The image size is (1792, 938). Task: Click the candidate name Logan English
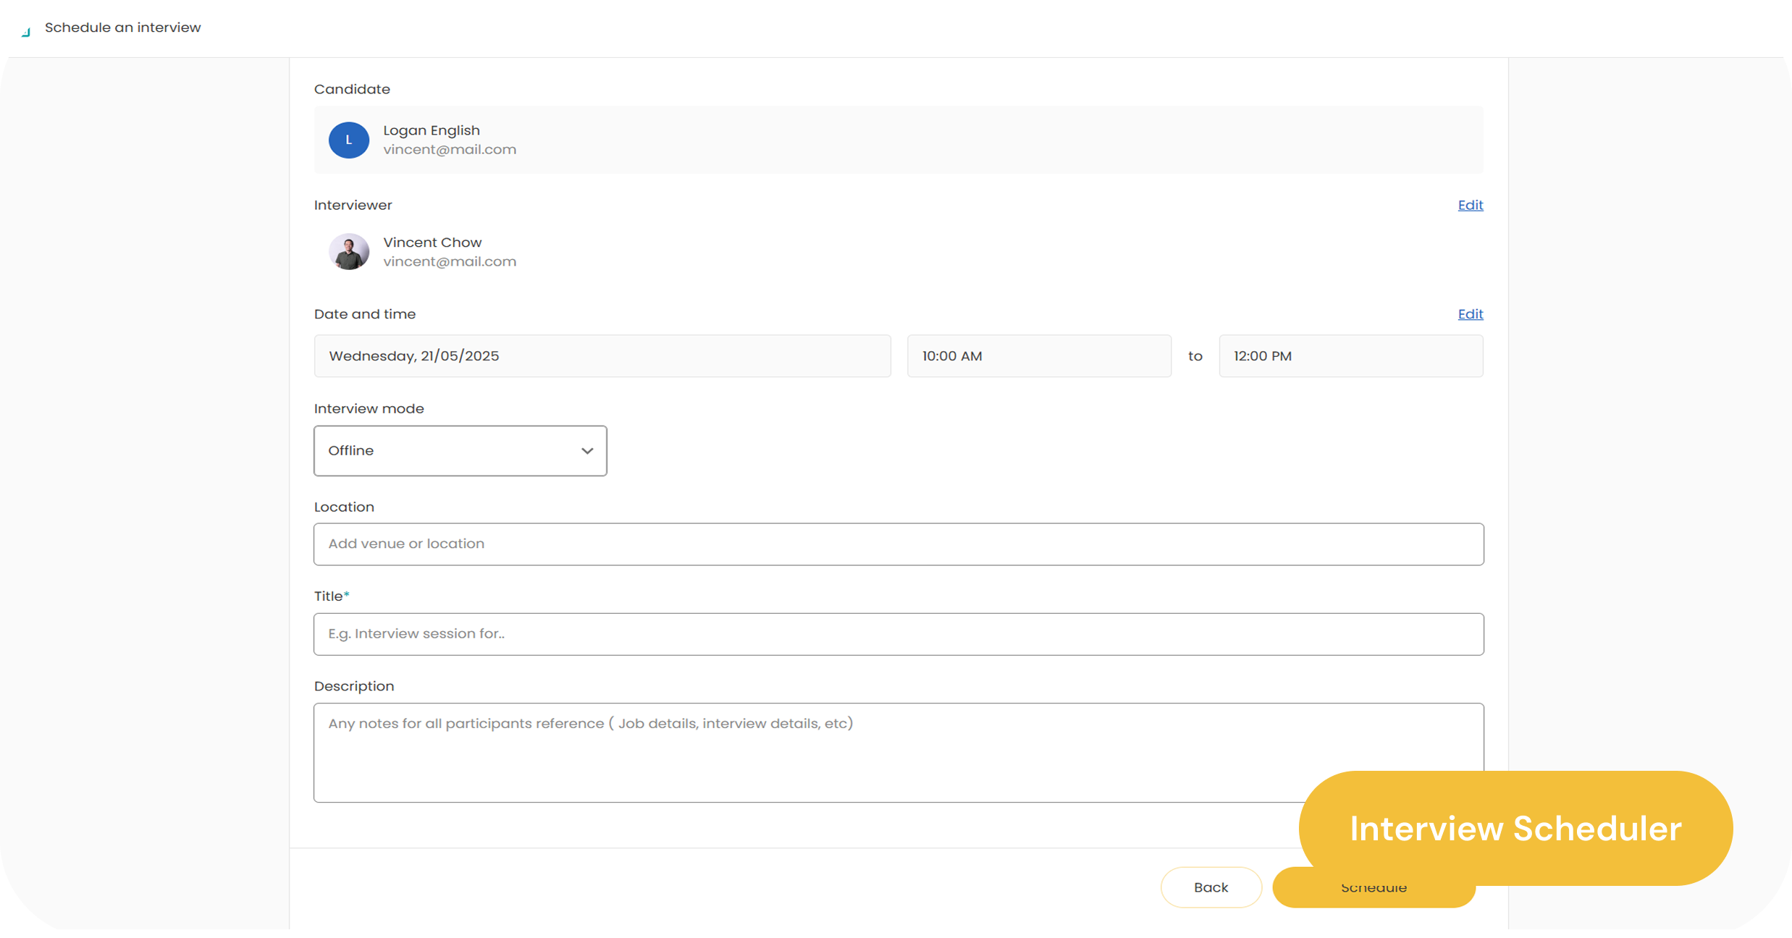[x=432, y=130]
